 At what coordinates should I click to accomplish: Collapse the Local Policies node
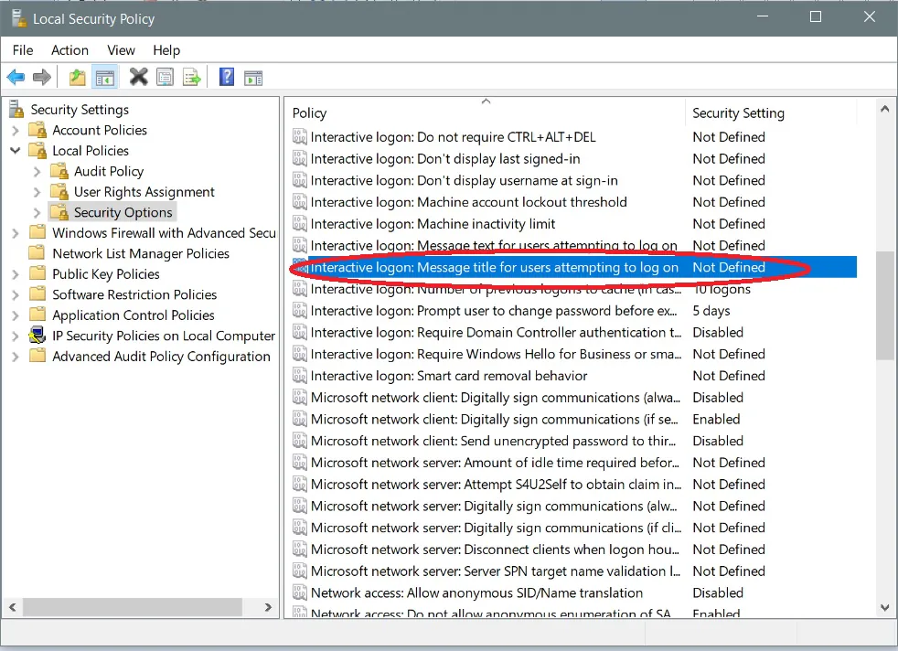[x=16, y=151]
